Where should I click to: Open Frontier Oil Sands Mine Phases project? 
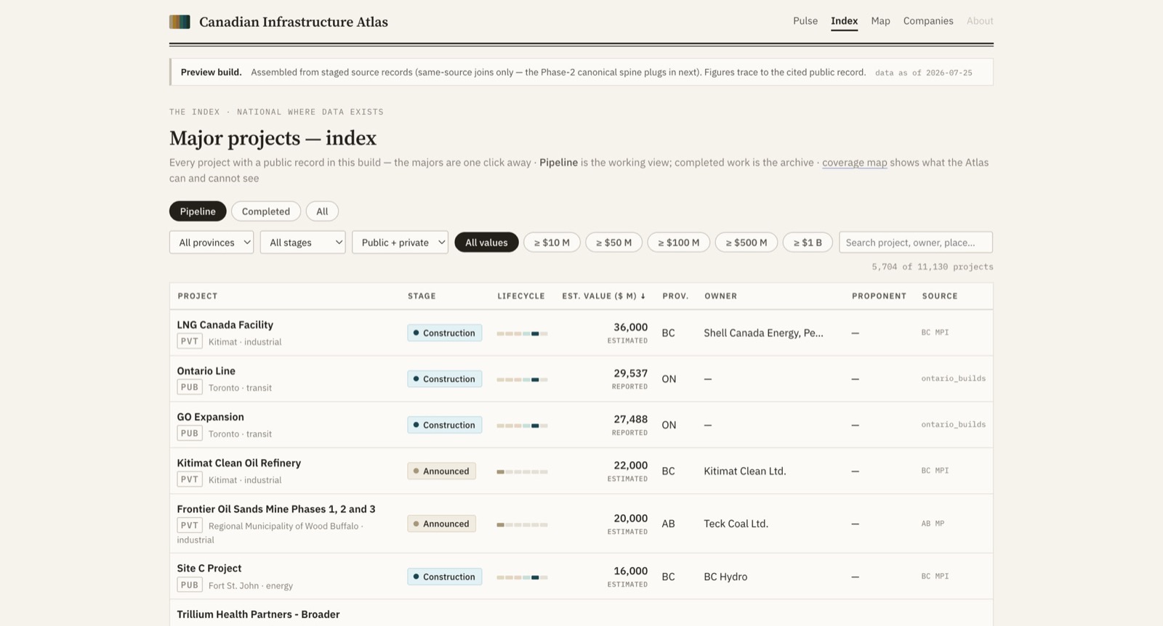coord(276,509)
